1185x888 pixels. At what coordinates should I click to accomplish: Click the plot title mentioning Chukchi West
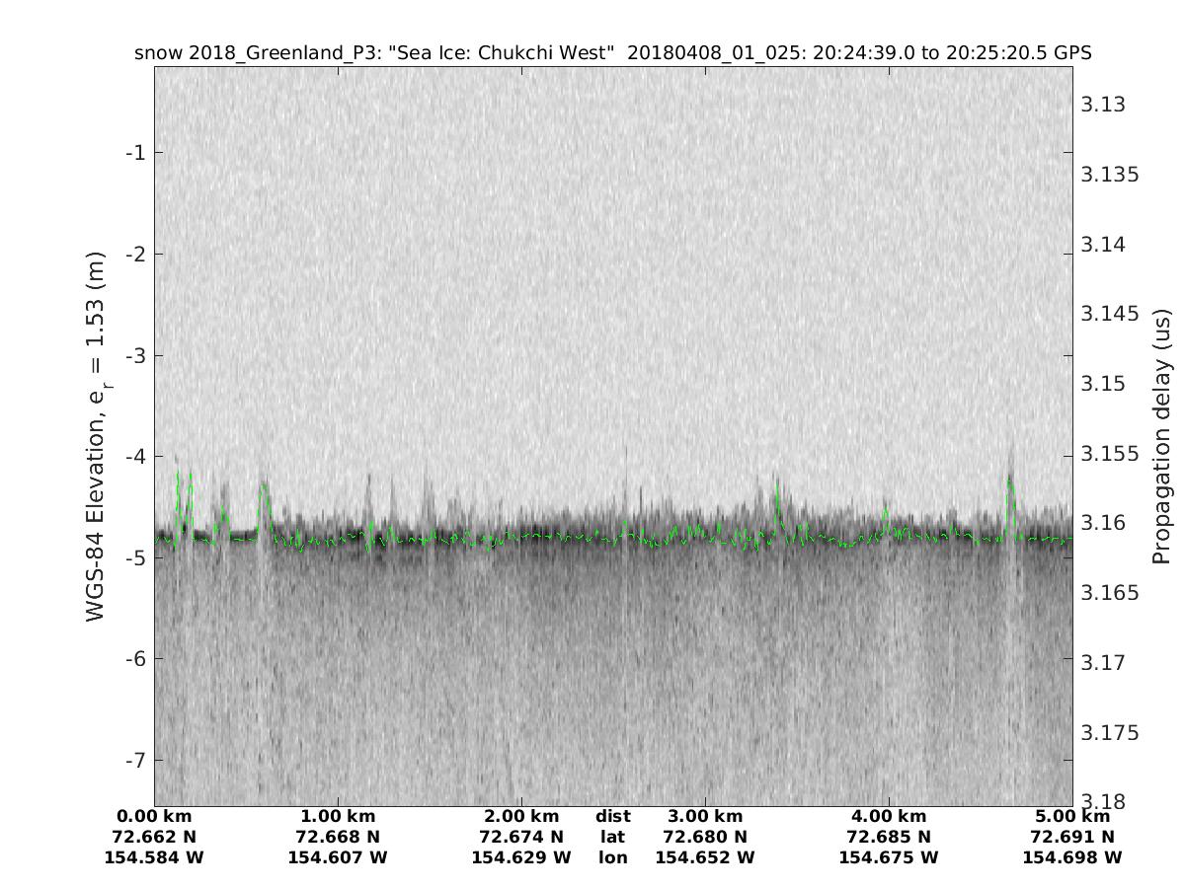tap(612, 53)
